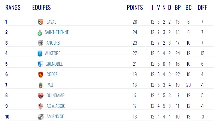This screenshot has width=214, height=121.
Task: Click the Rodez red crest icon
Action: (40, 74)
